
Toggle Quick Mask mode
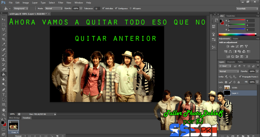point(4,129)
